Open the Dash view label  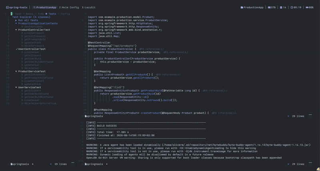pos(18,14)
